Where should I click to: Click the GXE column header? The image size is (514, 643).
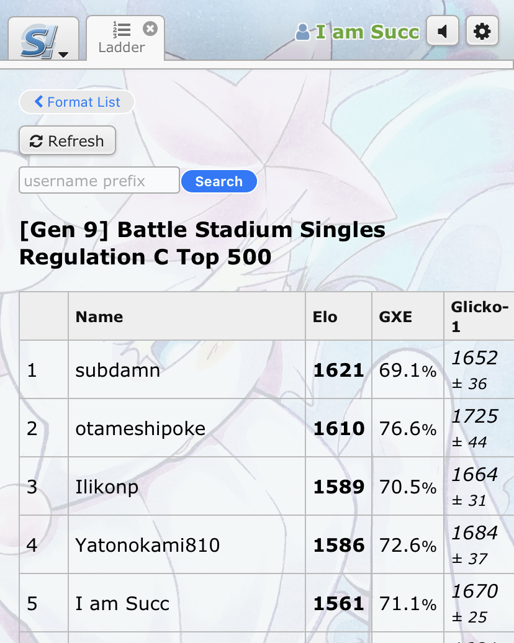click(x=395, y=317)
